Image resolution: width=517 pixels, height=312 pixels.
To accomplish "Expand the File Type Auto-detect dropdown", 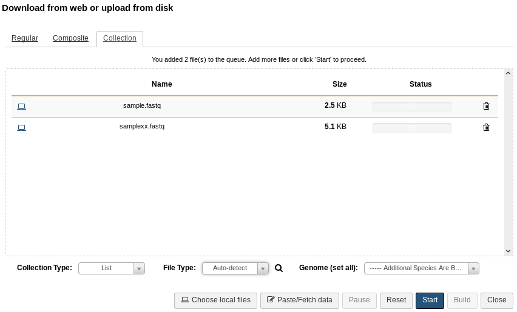I will coord(235,268).
